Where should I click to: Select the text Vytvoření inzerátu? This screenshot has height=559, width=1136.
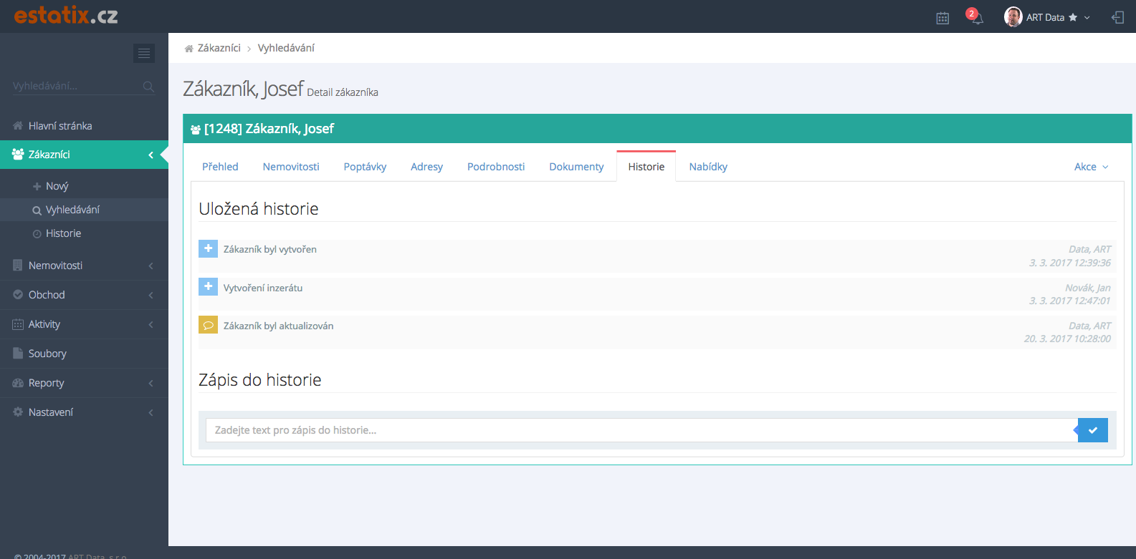pos(263,288)
